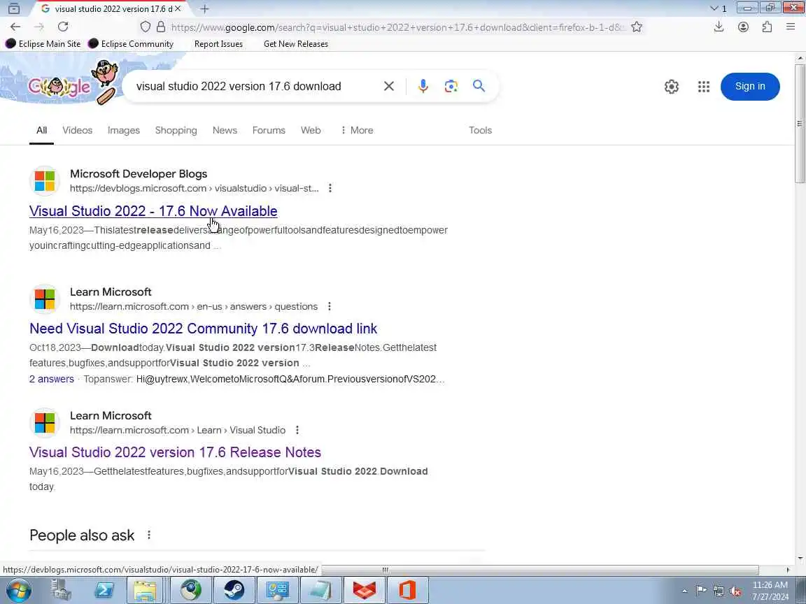806x604 pixels.
Task: Submit search with the magnifier icon
Action: point(479,86)
